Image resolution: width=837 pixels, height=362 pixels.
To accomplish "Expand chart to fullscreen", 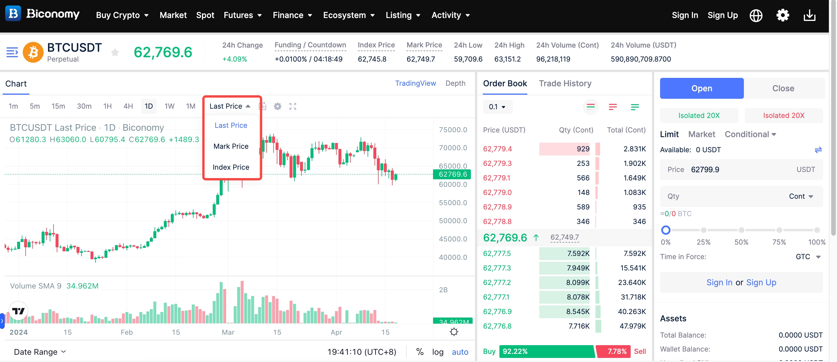I will pos(292,106).
